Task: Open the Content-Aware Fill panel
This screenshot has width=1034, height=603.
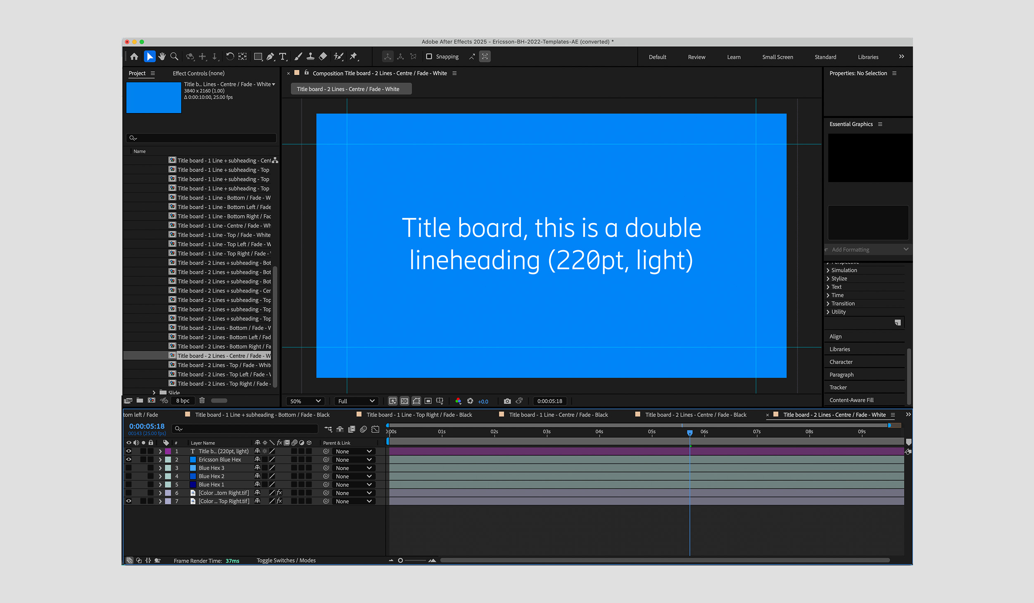Action: (x=851, y=400)
